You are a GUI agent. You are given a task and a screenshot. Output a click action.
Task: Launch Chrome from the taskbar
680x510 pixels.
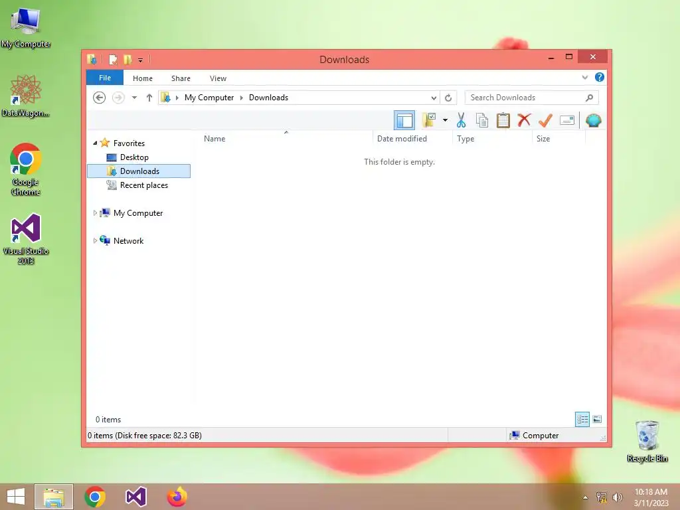coord(95,497)
